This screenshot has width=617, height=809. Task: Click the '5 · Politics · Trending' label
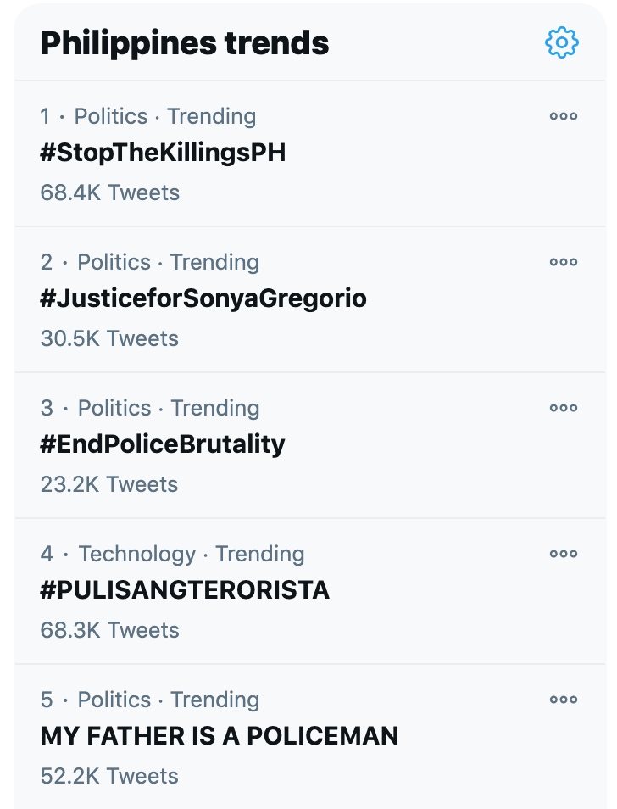coord(149,700)
